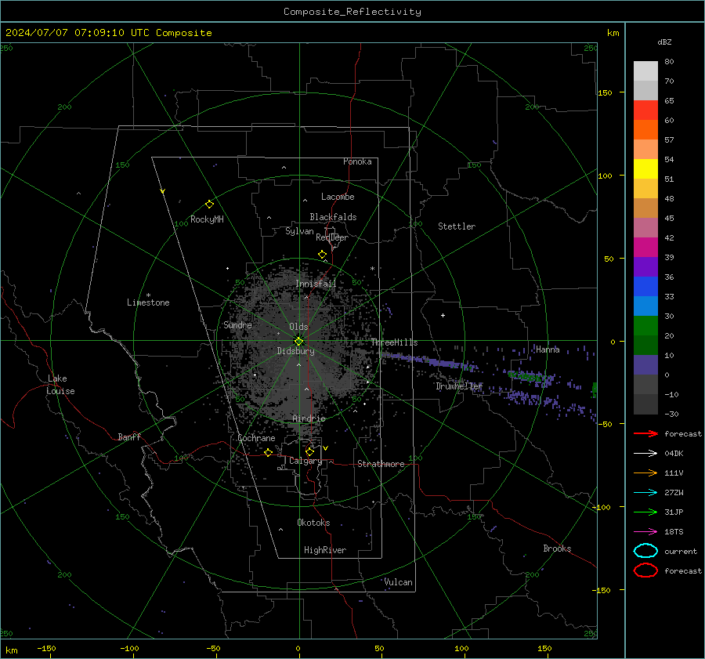The image size is (705, 659).
Task: Choose the green 31JP arrow icon
Action: pyautogui.click(x=645, y=512)
